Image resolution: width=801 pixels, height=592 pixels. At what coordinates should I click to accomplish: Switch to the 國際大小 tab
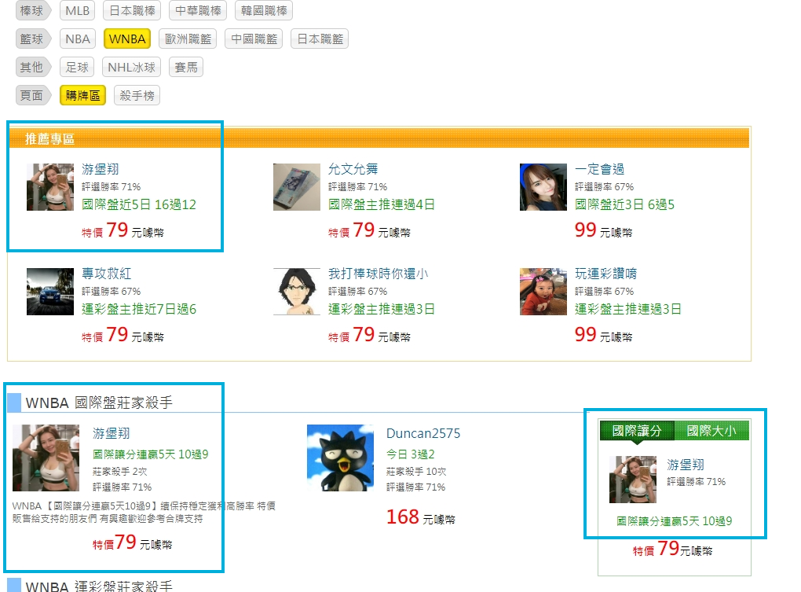tap(711, 431)
